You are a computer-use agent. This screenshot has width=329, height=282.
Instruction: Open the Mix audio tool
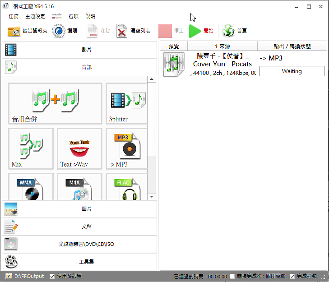tap(31, 148)
